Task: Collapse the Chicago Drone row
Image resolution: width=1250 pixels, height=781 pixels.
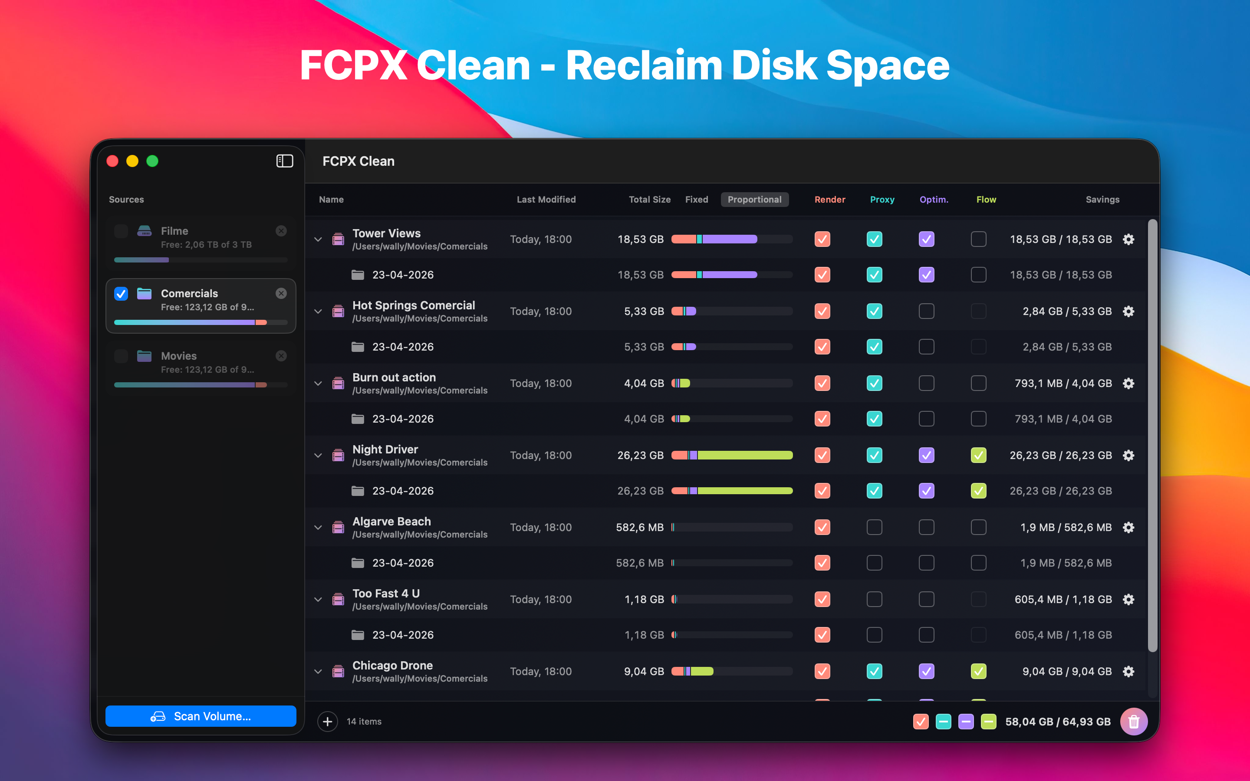Action: click(x=318, y=671)
